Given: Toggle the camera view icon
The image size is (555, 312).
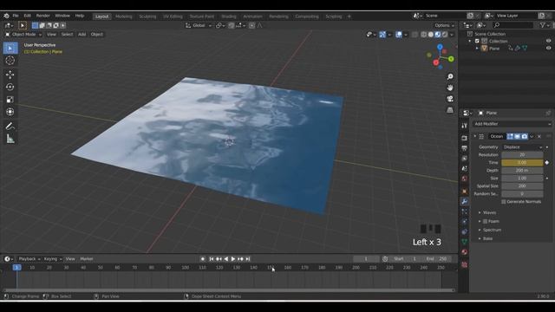Looking at the screenshot, I should [450, 99].
